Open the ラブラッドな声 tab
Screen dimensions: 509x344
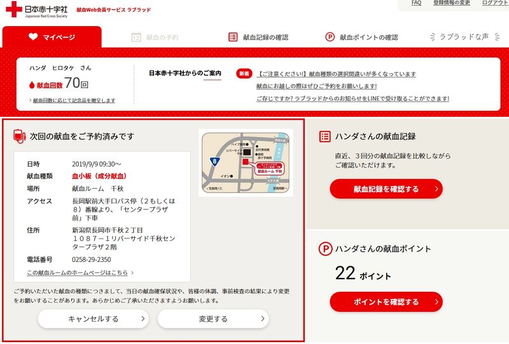464,37
